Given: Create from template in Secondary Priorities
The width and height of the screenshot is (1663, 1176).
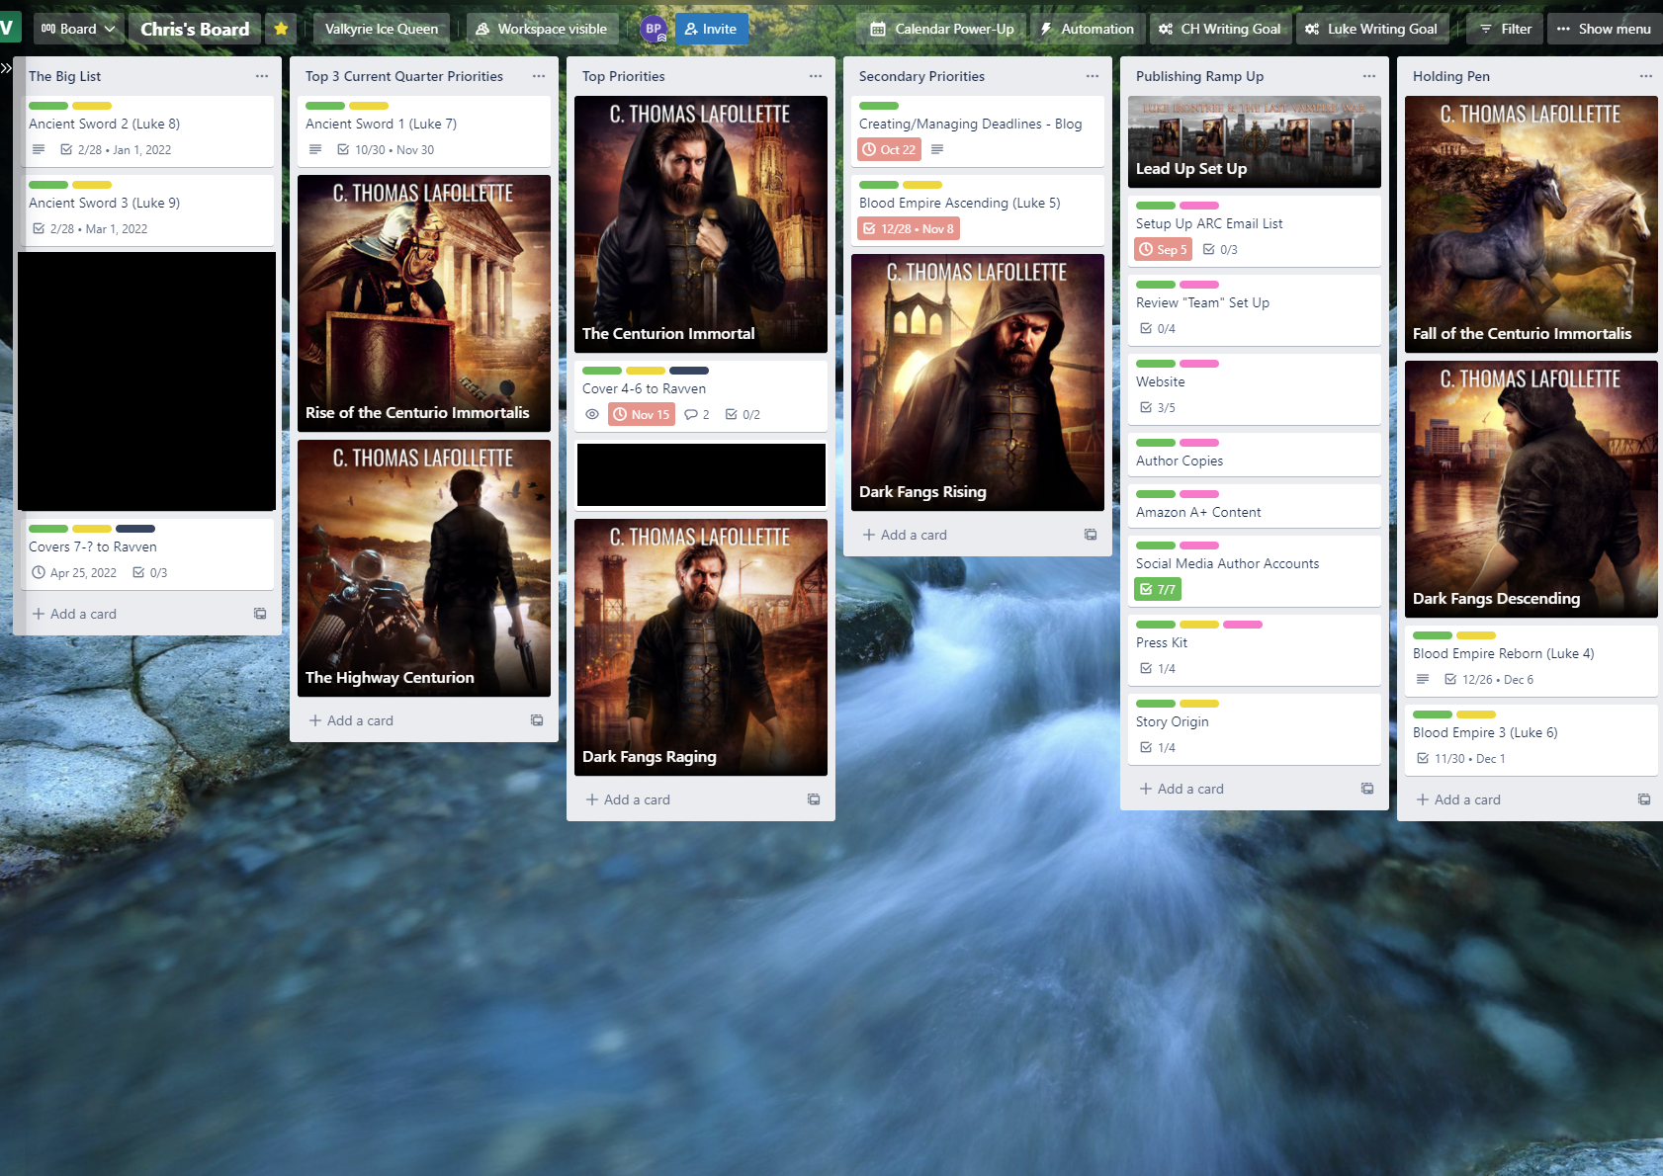Looking at the screenshot, I should point(1091,535).
